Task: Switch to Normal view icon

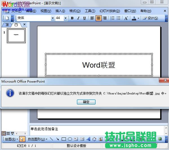Action: click(x=4, y=133)
